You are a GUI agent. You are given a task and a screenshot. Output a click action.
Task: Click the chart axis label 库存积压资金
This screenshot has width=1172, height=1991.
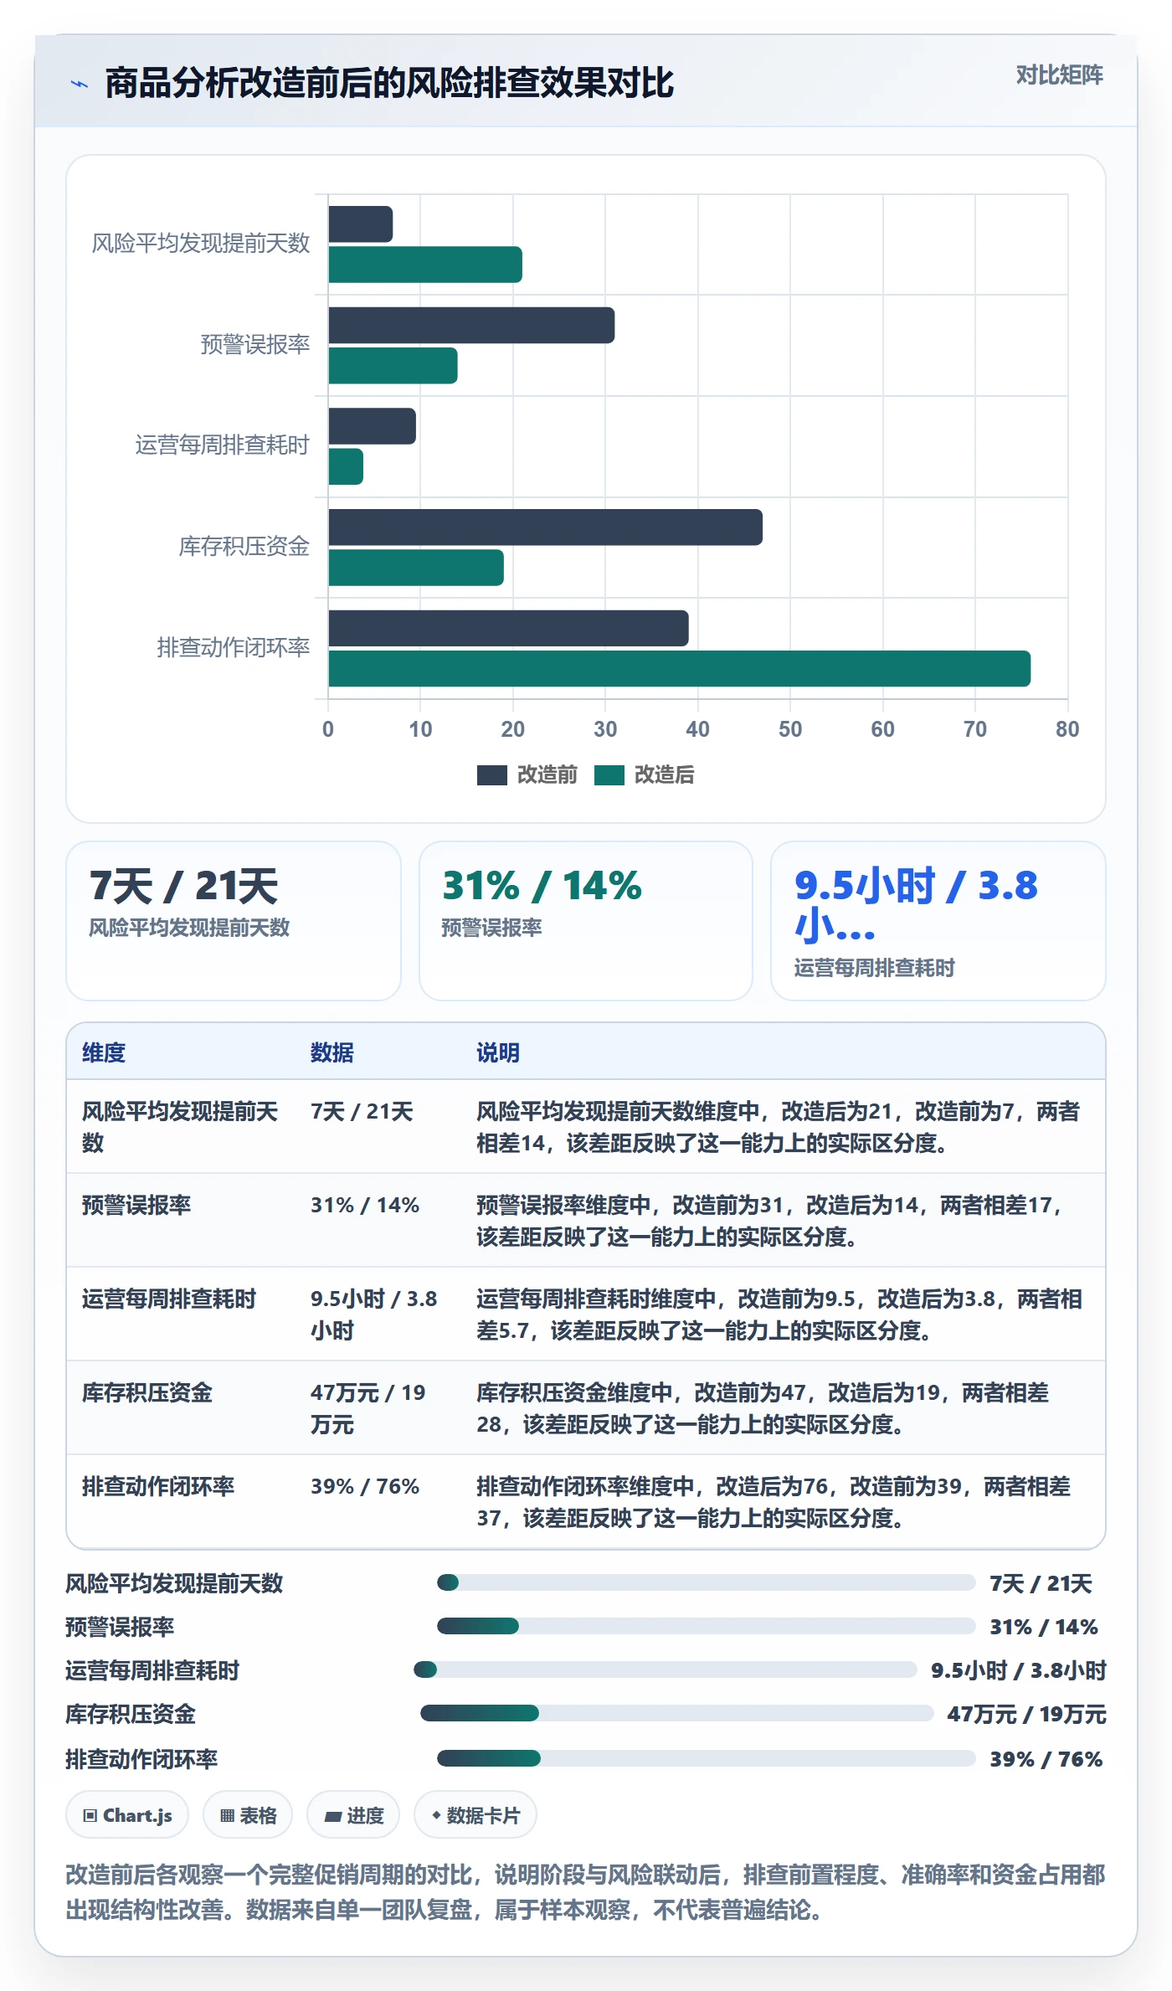[244, 547]
